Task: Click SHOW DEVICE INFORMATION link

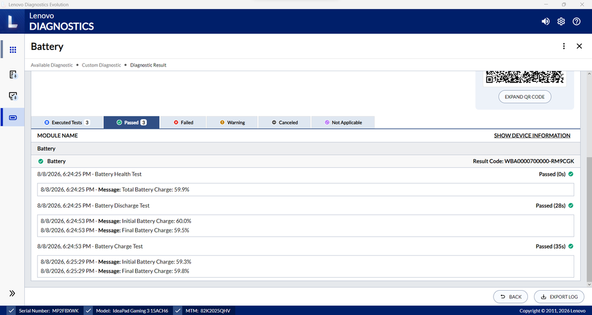Action: (532, 135)
